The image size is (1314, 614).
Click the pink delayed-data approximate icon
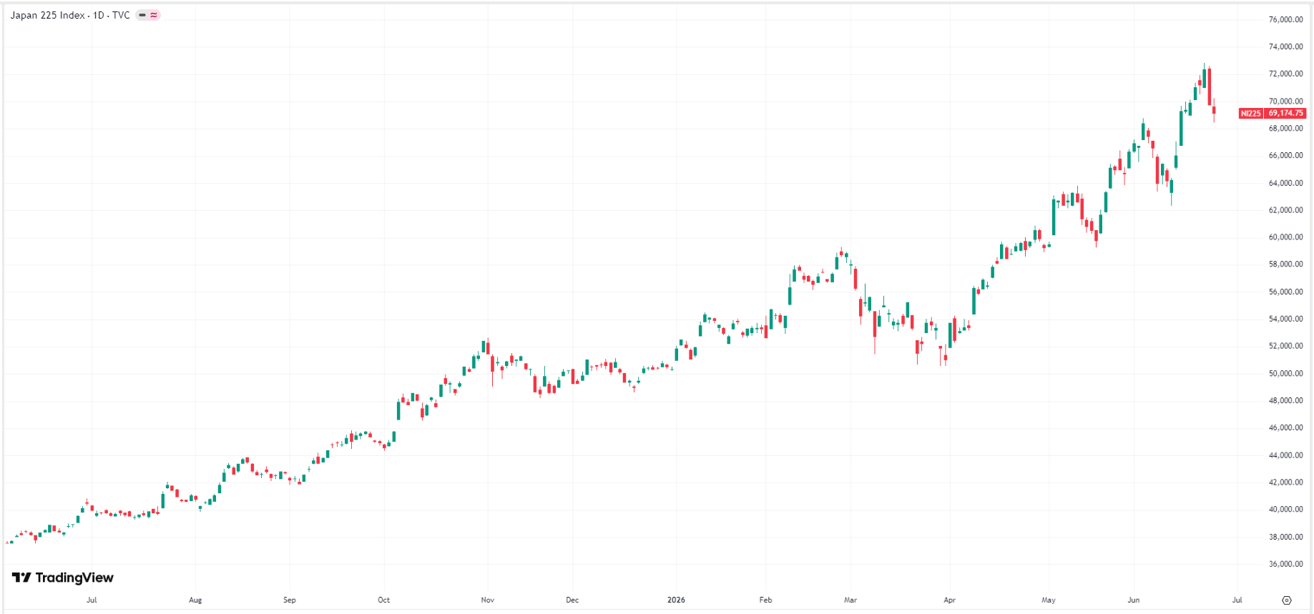154,15
